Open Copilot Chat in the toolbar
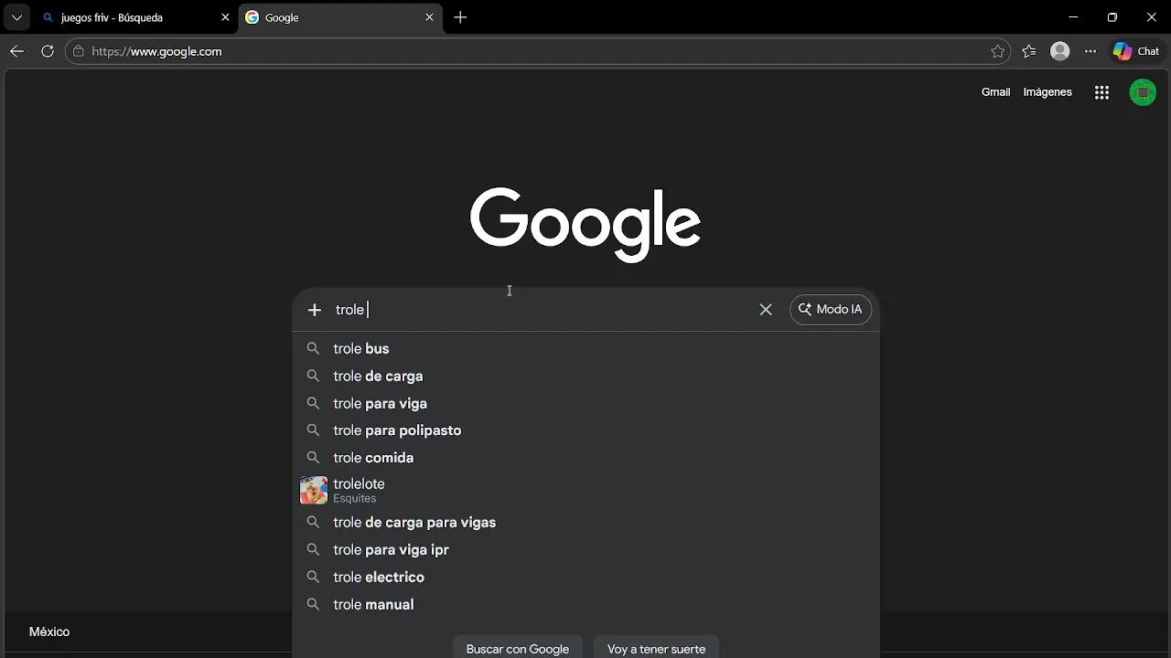 (x=1136, y=51)
